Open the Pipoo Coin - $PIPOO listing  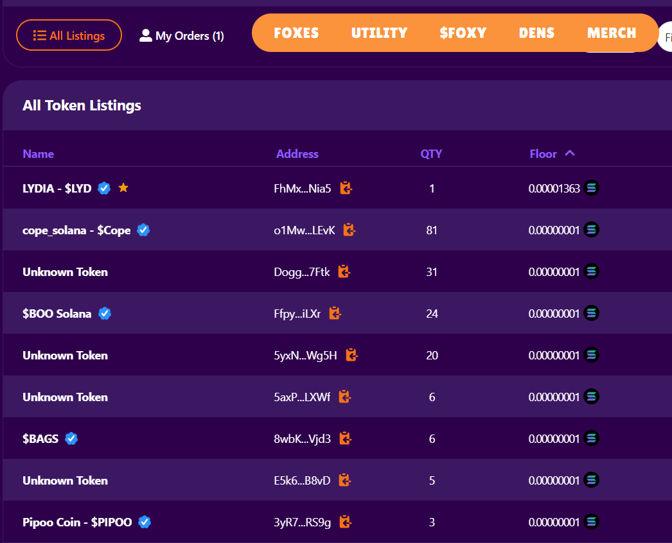click(x=77, y=522)
